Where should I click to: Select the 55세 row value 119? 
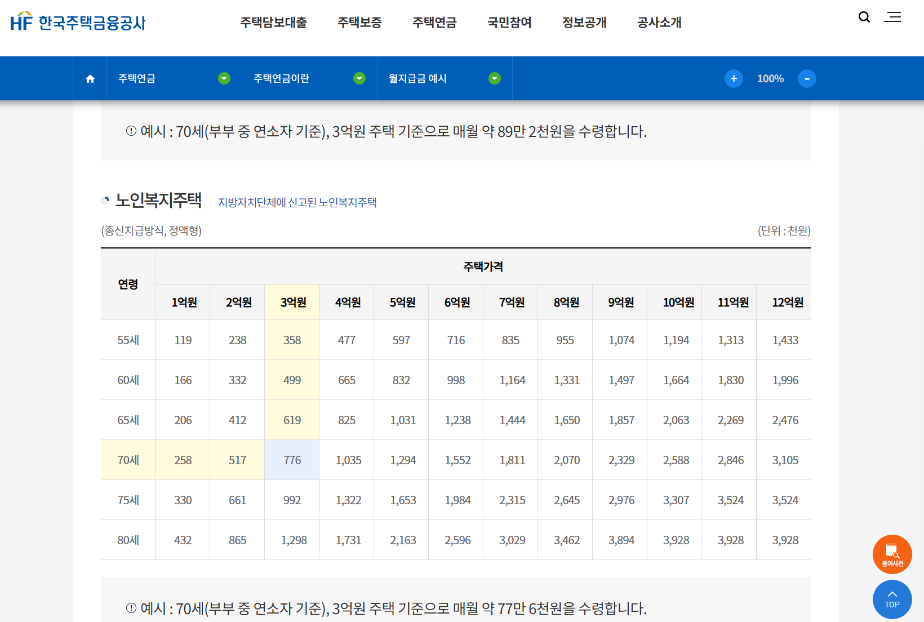point(183,340)
